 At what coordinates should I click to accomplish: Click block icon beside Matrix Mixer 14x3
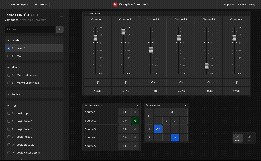tap(13, 83)
